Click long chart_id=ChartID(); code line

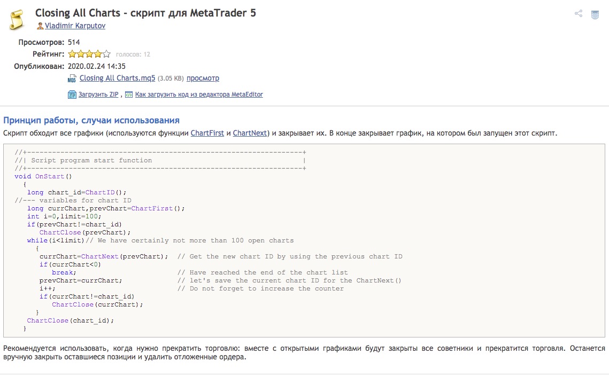[76, 192]
